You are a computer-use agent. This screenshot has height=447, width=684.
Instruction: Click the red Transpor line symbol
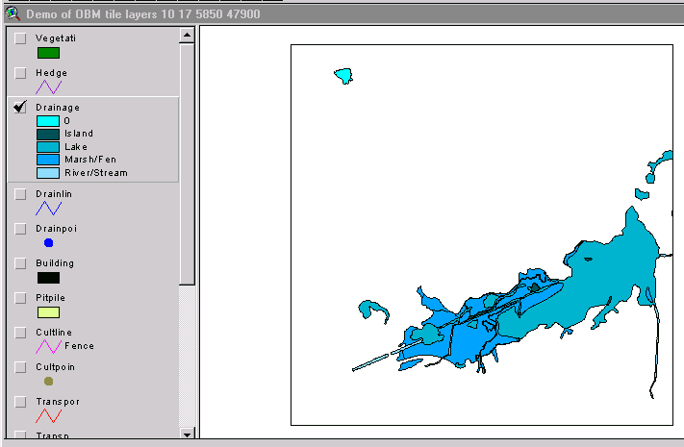click(x=48, y=416)
